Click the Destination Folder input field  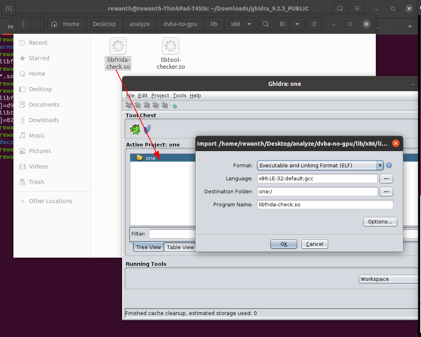(317, 192)
